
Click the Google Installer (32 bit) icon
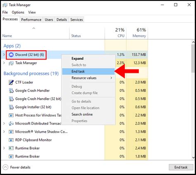(11, 107)
